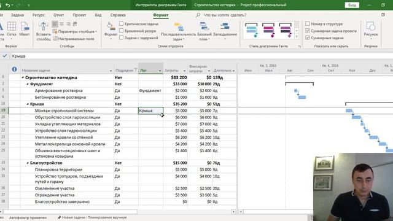Image resolution: width=393 pixels, height=221 pixels.
Task: Enable Критические задачи checkbox
Action: pyautogui.click(x=122, y=24)
